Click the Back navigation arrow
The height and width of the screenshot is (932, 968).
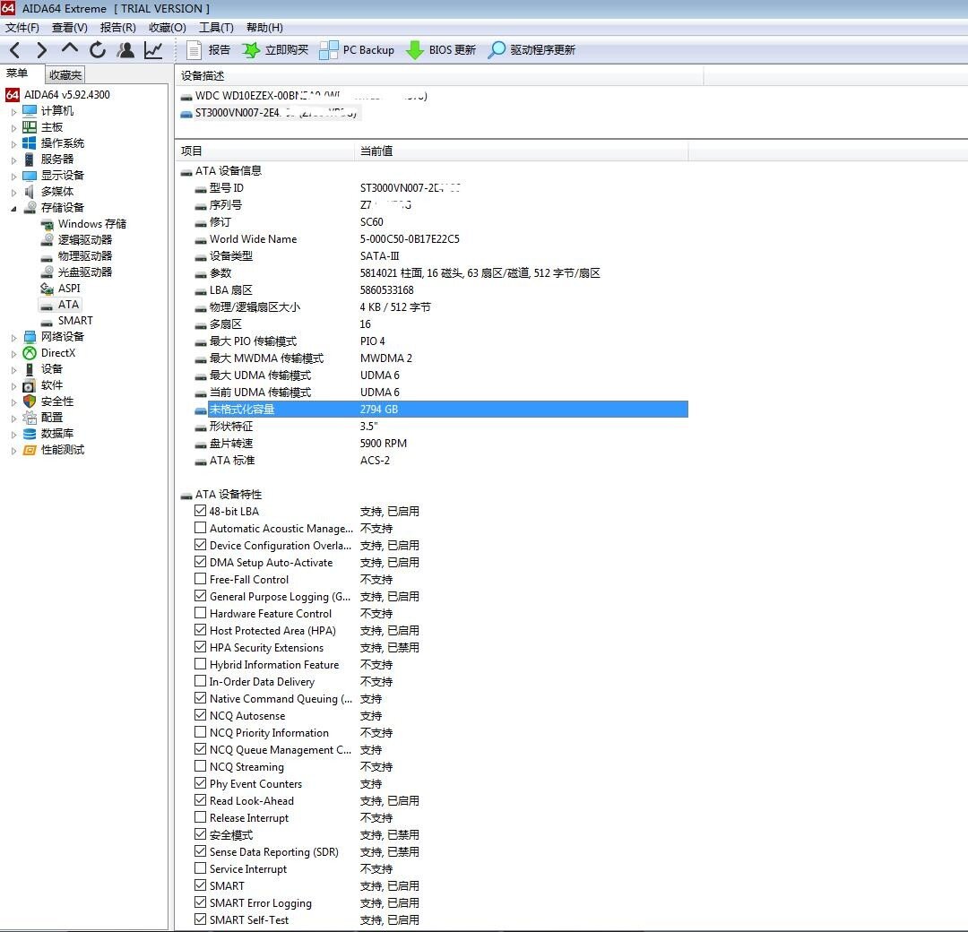pos(15,50)
